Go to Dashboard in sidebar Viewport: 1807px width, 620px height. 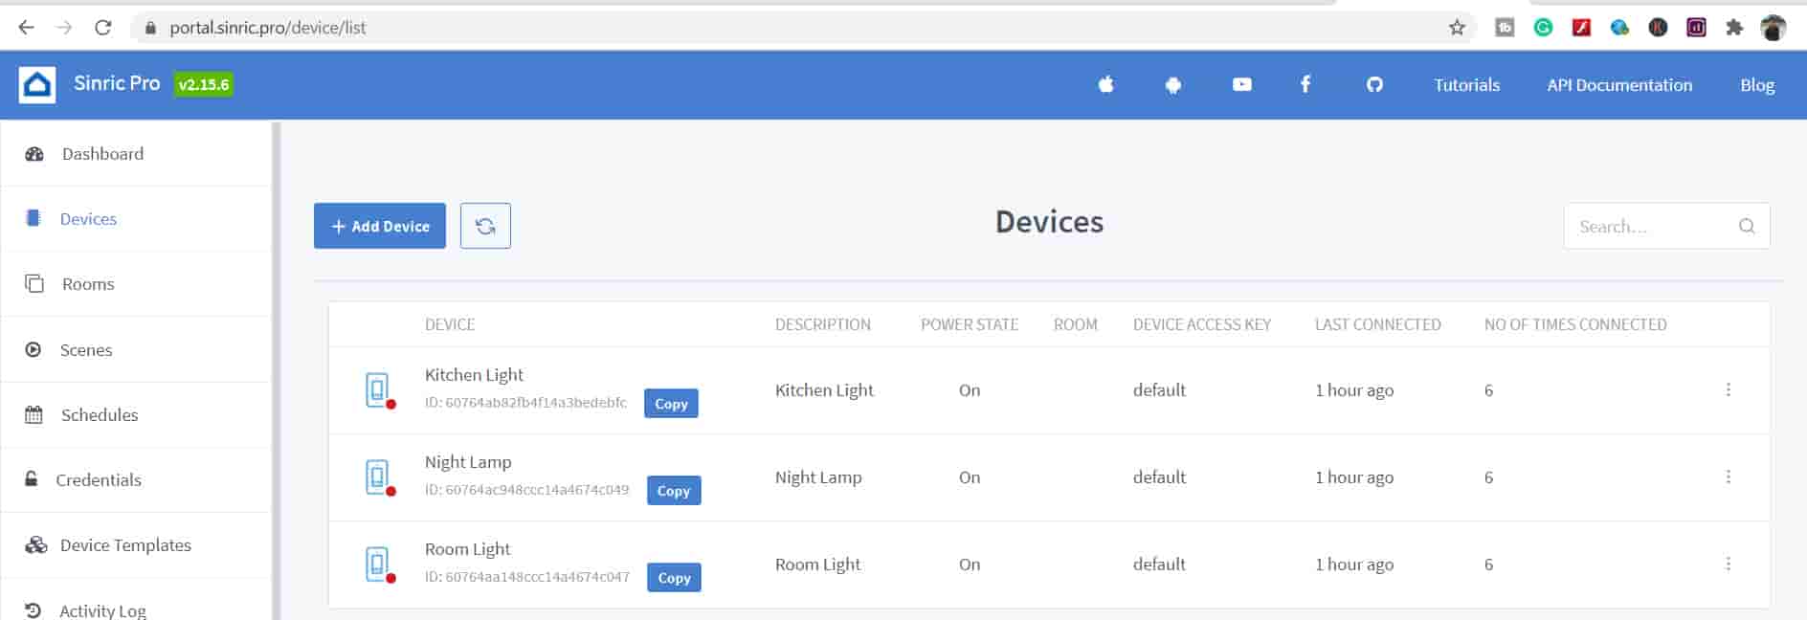pyautogui.click(x=102, y=154)
